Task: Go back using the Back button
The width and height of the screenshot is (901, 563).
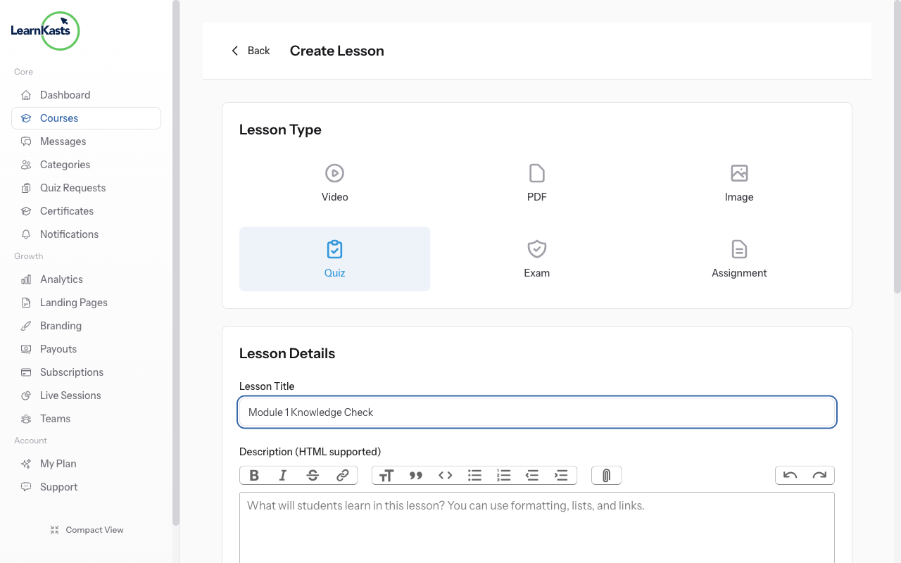Action: (x=251, y=51)
